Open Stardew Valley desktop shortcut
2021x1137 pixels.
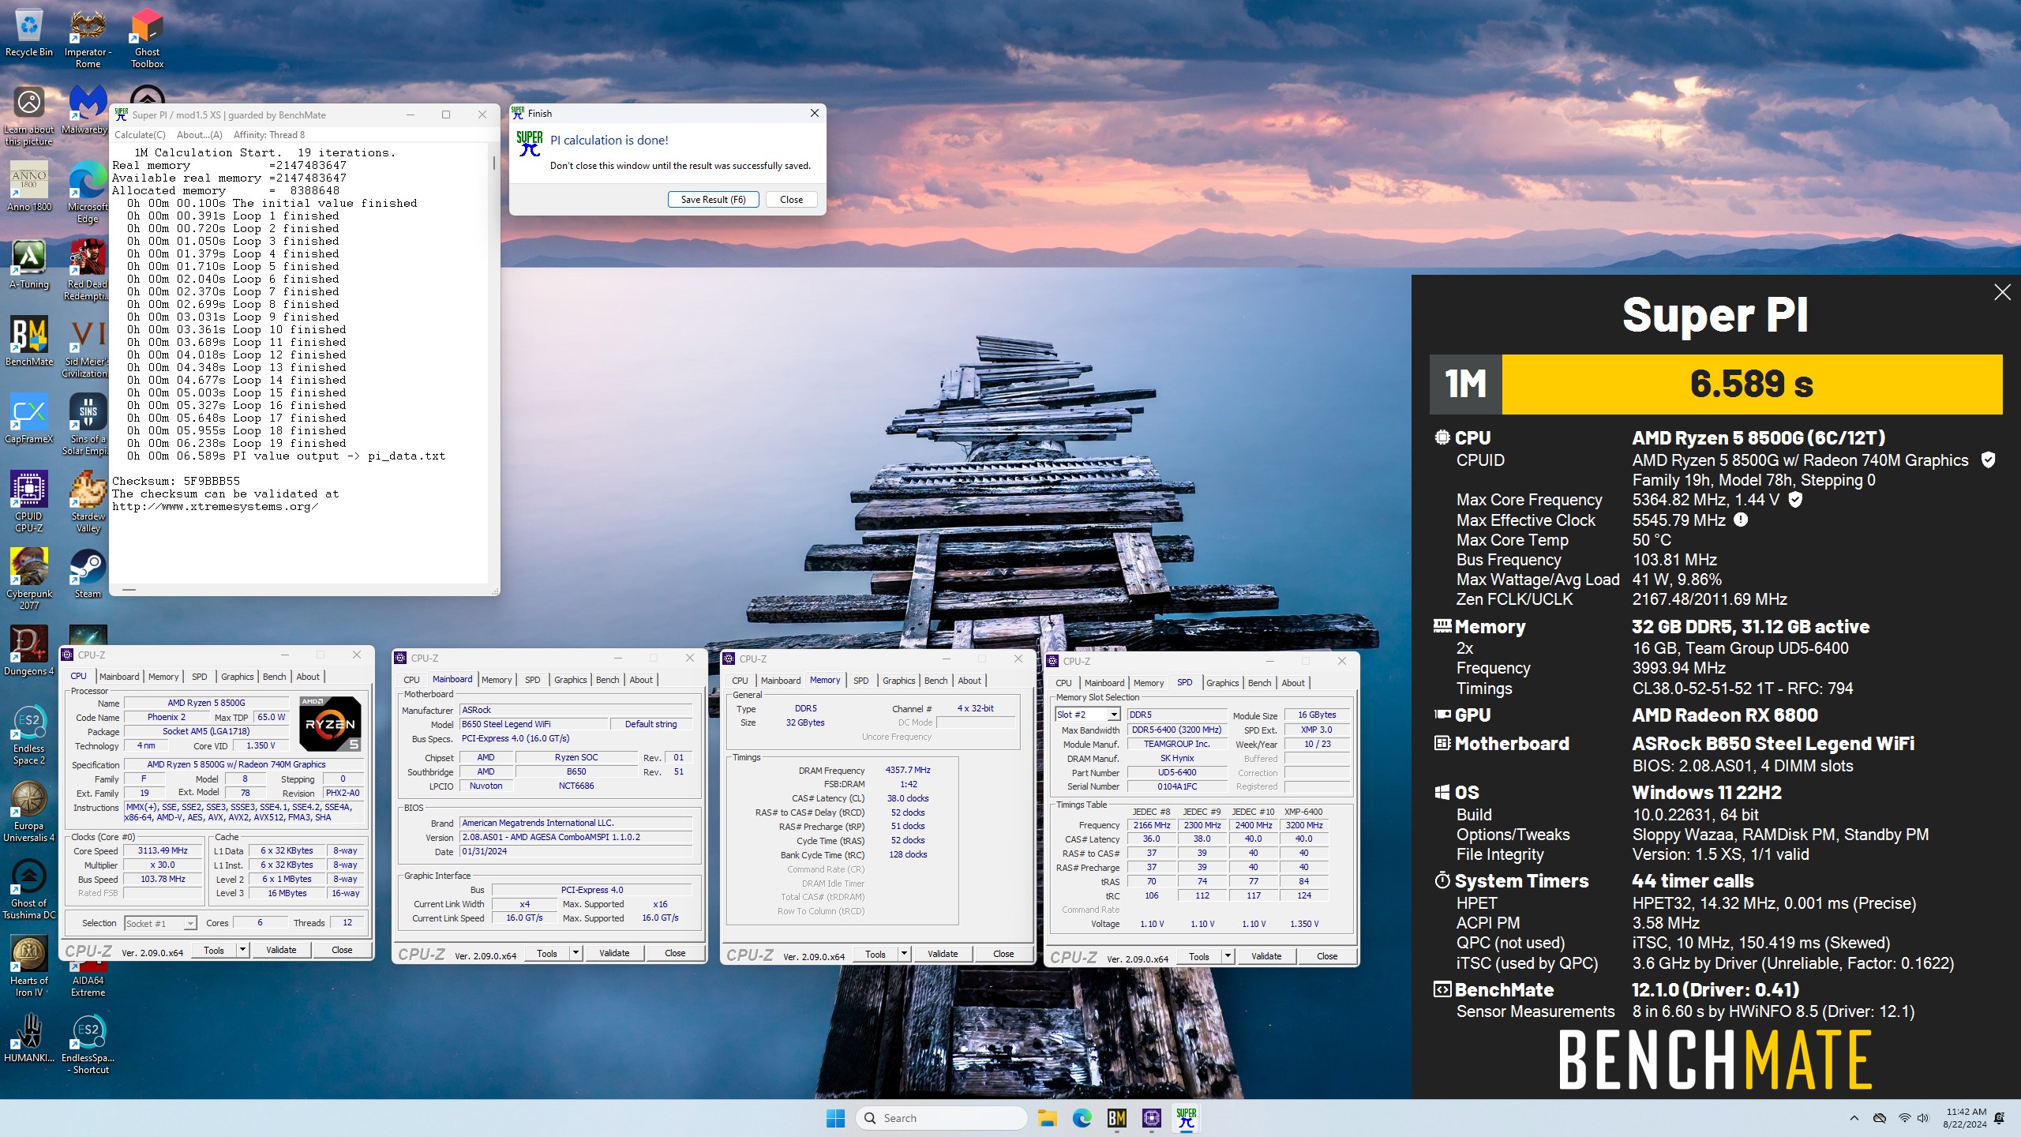point(88,501)
